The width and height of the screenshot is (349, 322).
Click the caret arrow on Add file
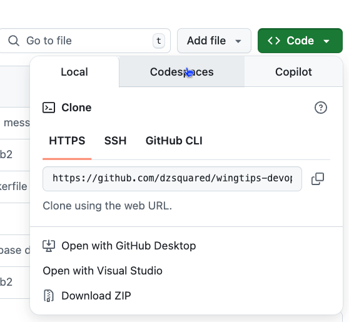click(238, 41)
